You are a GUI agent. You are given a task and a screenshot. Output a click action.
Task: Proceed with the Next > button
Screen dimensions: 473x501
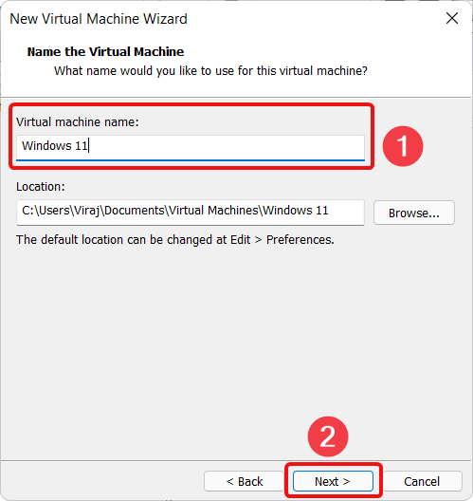tap(333, 481)
